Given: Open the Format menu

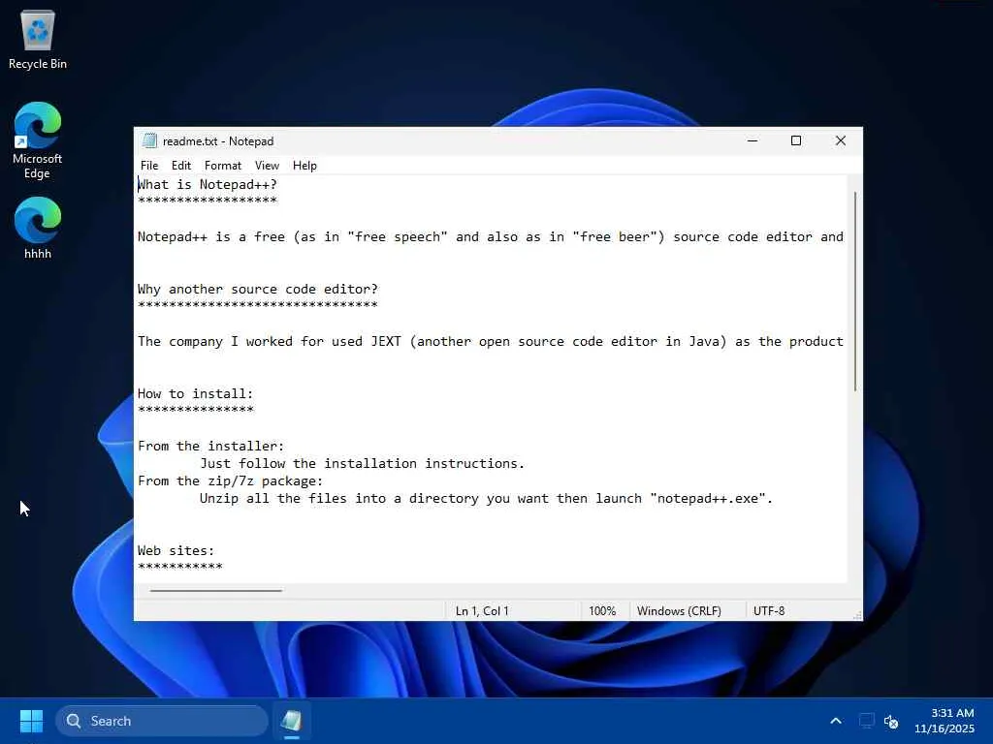Looking at the screenshot, I should click(223, 165).
